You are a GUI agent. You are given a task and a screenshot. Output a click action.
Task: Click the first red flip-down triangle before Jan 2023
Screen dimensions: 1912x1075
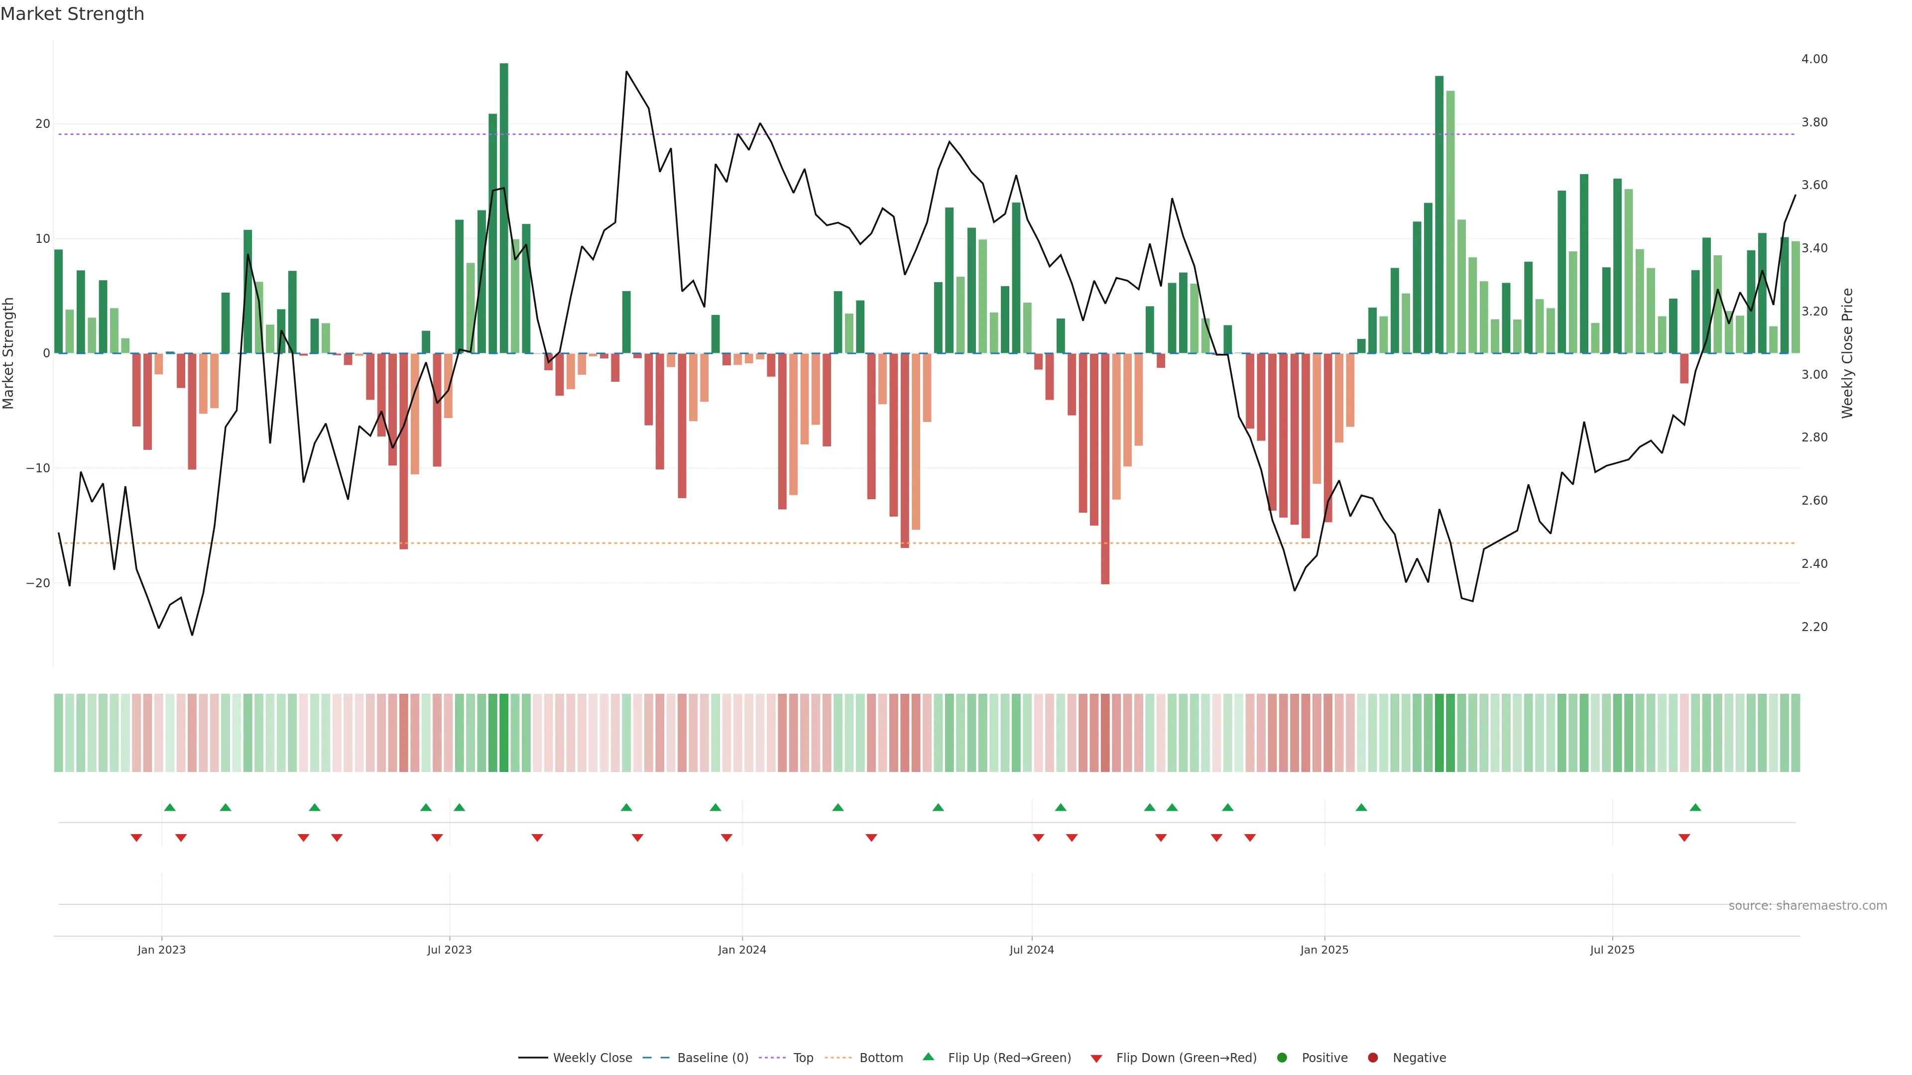click(136, 838)
